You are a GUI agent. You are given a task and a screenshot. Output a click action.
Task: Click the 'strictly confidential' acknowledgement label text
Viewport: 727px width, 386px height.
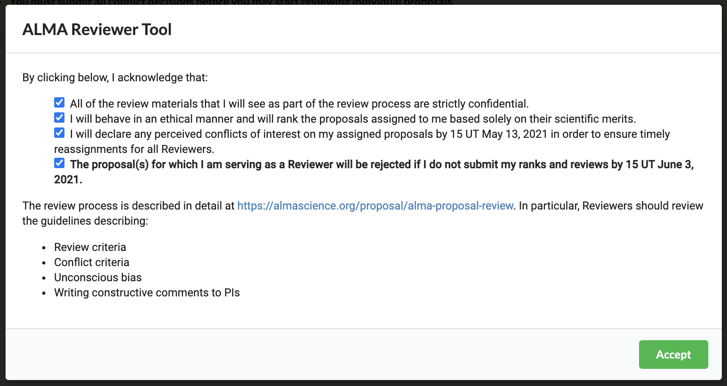(x=299, y=104)
